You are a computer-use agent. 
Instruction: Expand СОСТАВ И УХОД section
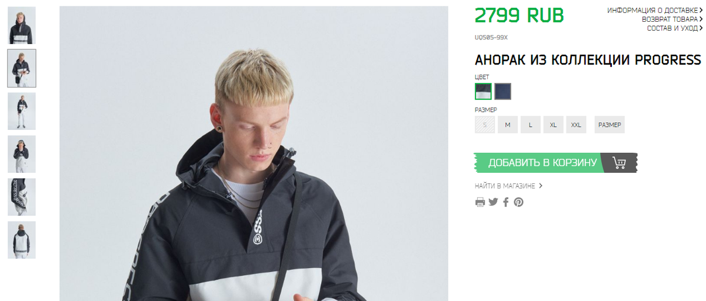point(675,28)
